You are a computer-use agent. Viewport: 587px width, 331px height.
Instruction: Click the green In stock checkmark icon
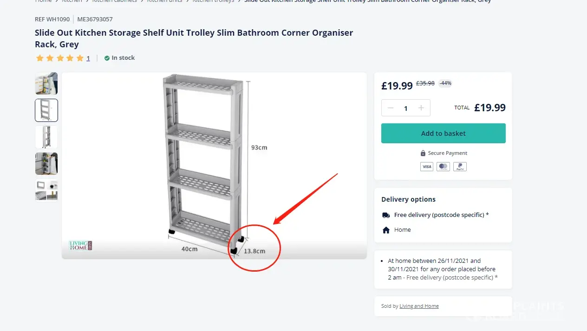coord(107,58)
